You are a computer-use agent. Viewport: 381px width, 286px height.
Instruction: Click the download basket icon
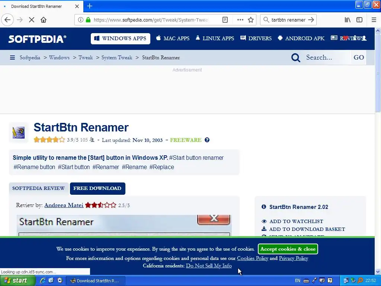264,229
